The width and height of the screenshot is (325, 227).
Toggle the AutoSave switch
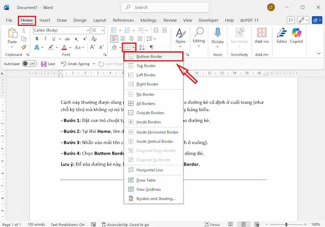click(29, 64)
